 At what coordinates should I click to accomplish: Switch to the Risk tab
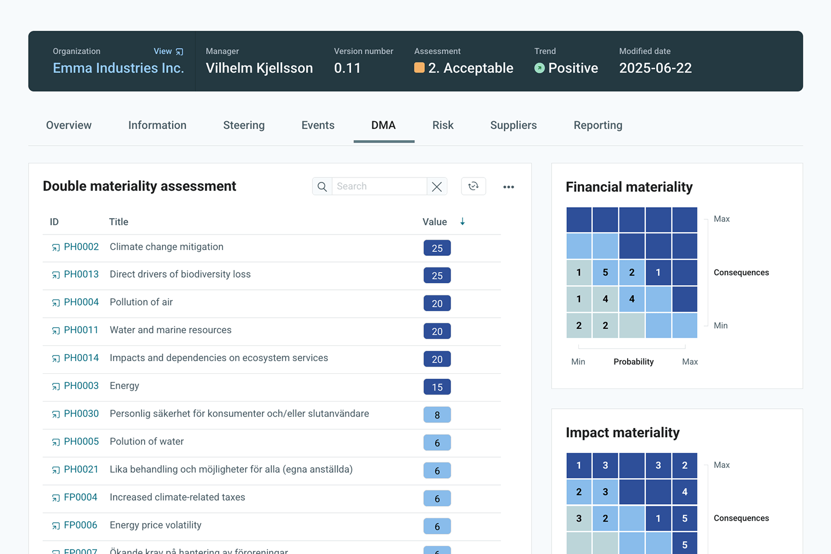tap(442, 125)
